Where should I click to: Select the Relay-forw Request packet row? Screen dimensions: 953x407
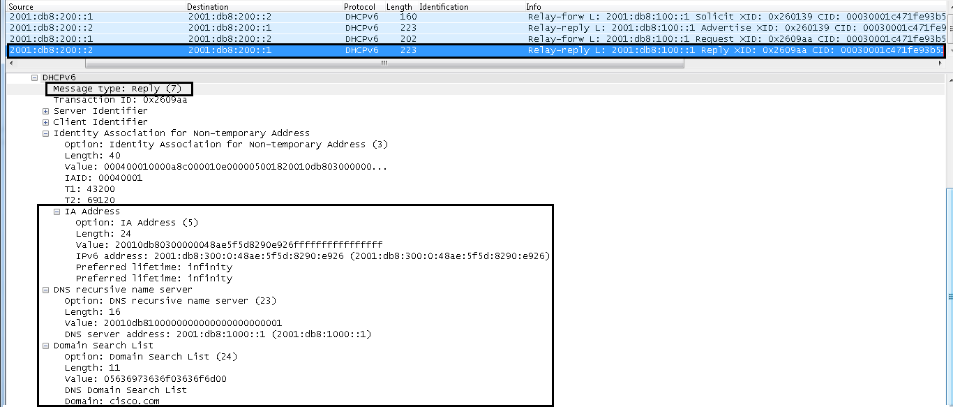point(476,39)
